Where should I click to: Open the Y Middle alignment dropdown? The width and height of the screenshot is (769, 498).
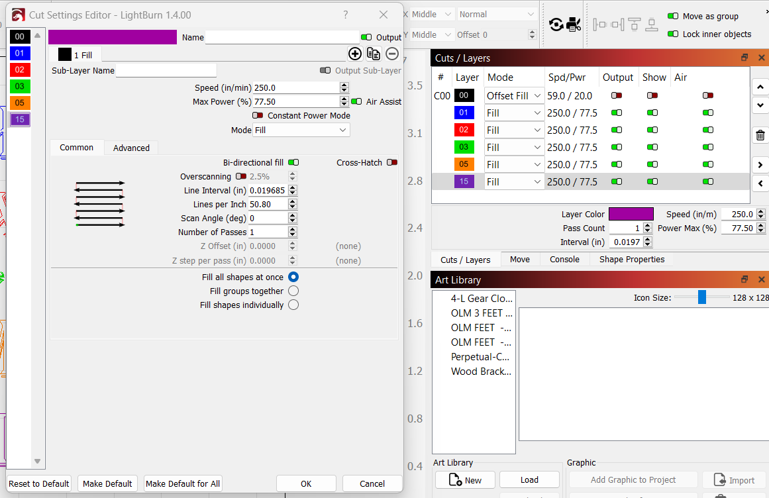coord(432,35)
